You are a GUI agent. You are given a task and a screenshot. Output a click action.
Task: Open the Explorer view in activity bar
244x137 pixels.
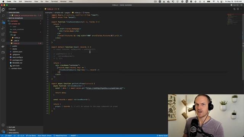click(x=3, y=10)
